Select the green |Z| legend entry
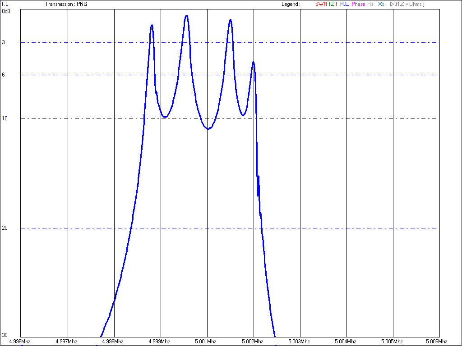This screenshot has width=462, height=346. tap(333, 4)
